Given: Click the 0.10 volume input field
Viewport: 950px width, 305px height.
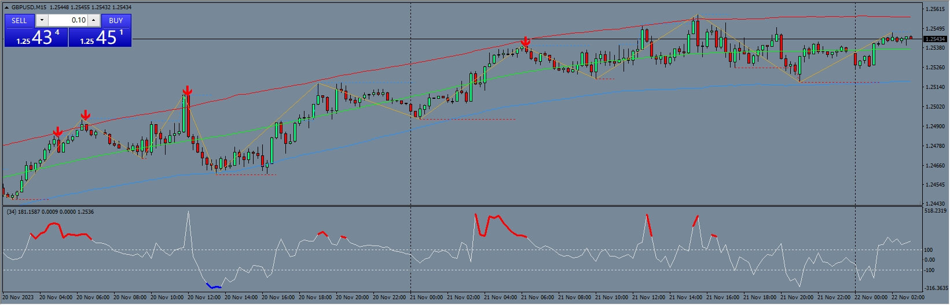Looking at the screenshot, I should point(68,20).
